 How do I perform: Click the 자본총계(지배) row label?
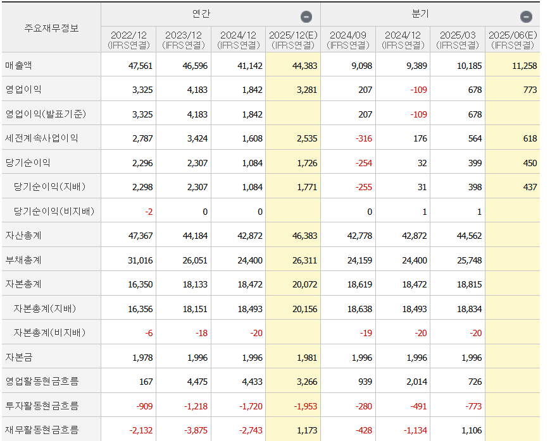point(45,308)
